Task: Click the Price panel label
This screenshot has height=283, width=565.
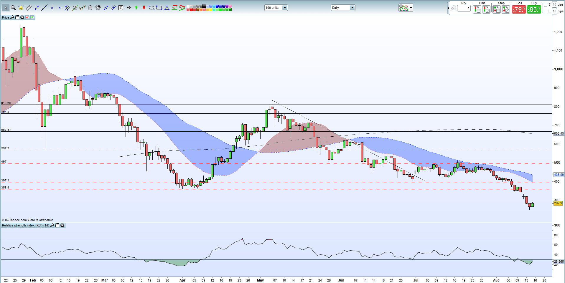Action: [6, 17]
